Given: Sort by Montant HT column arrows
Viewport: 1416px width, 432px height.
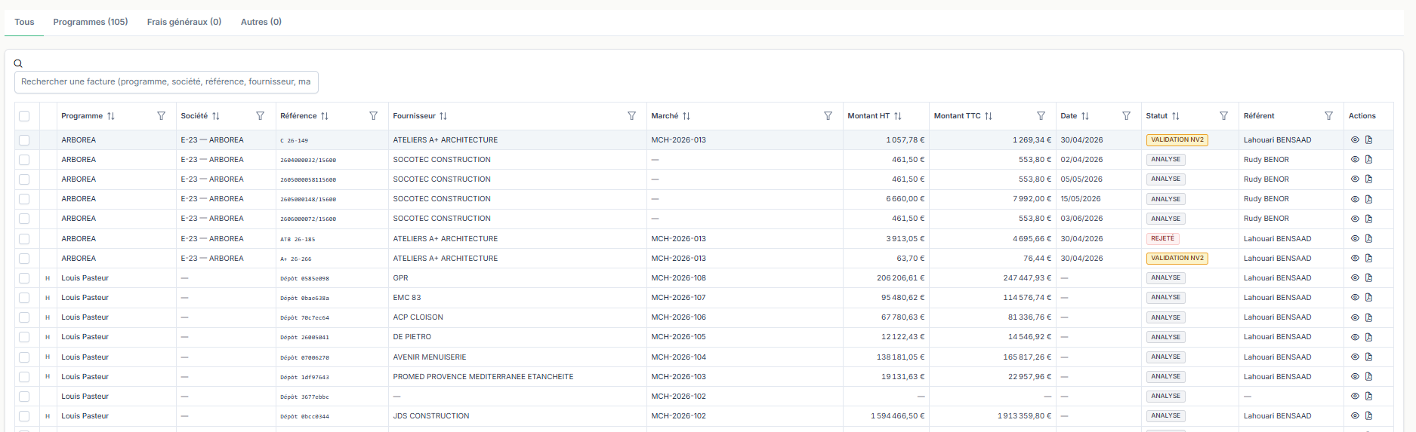Looking at the screenshot, I should point(898,116).
